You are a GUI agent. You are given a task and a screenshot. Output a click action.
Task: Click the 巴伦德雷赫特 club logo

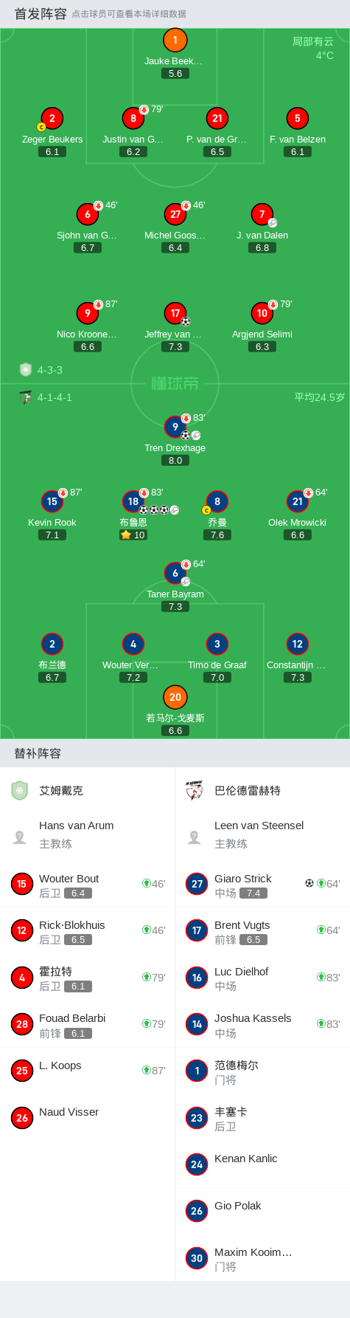tap(195, 791)
